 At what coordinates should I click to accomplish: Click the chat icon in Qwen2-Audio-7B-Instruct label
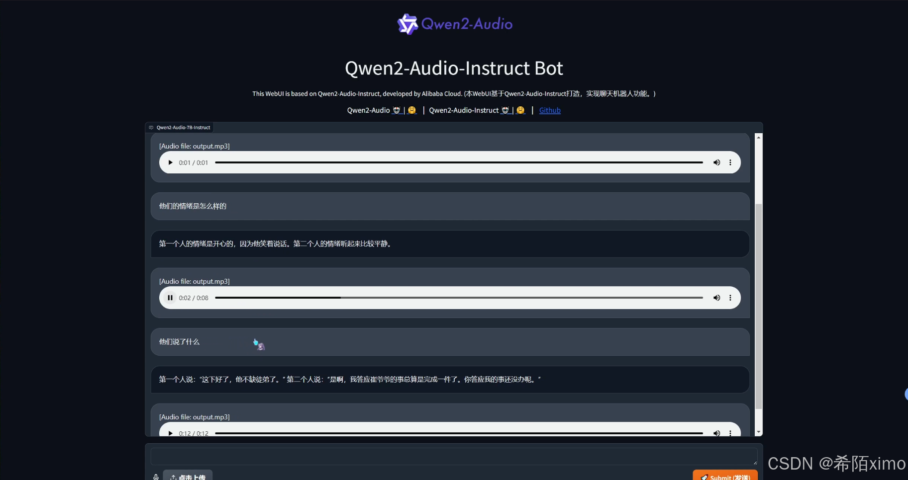pos(151,128)
